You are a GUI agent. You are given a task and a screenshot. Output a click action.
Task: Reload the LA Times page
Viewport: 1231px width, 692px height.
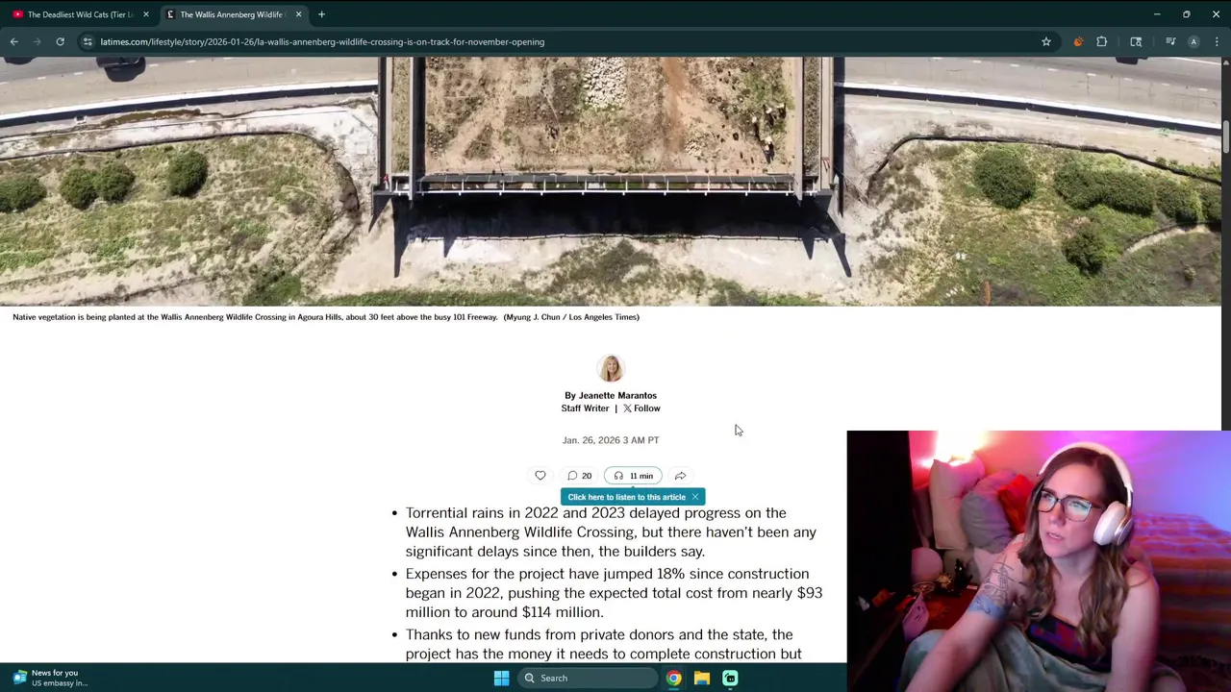coord(60,41)
